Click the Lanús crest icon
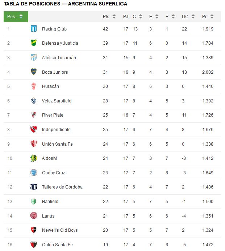The width and height of the screenshot is (225, 251). click(x=34, y=216)
